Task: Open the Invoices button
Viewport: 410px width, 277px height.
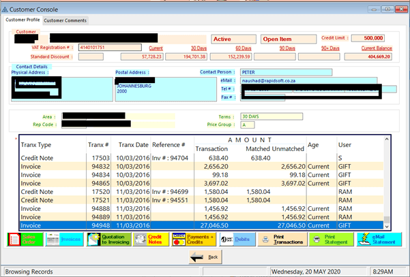Action: (64, 239)
